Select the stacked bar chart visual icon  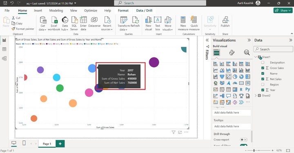(216, 64)
